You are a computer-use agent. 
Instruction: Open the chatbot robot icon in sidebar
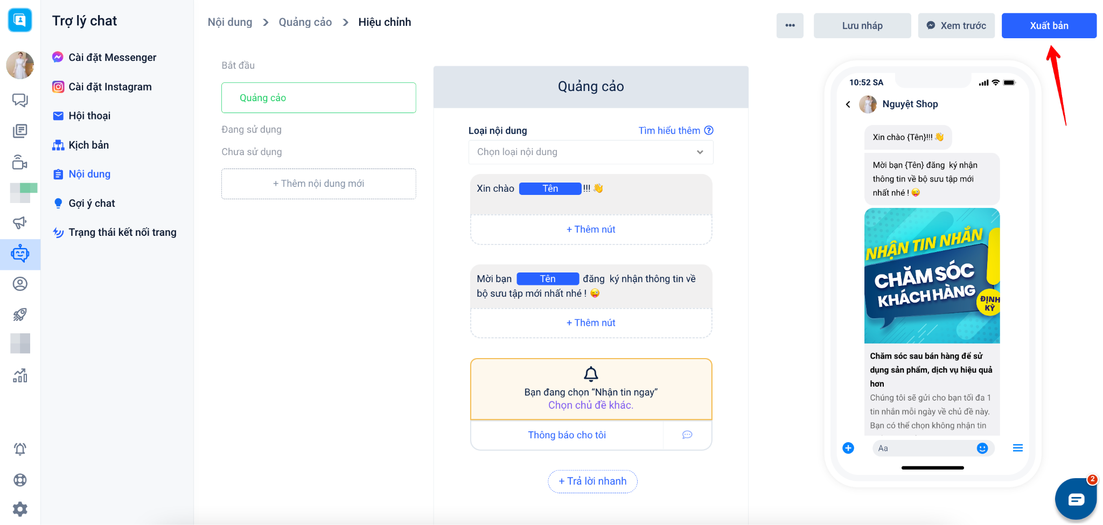(20, 254)
